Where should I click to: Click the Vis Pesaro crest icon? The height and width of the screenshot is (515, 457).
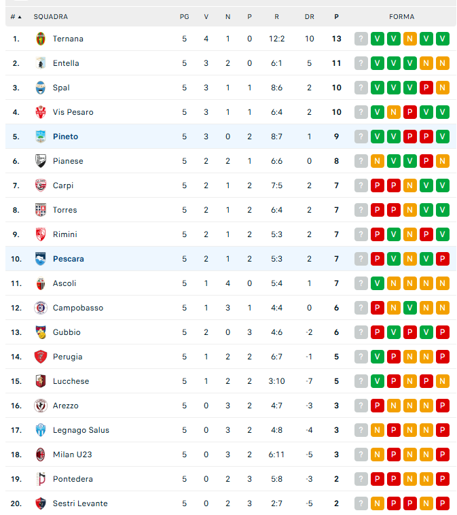tap(40, 112)
